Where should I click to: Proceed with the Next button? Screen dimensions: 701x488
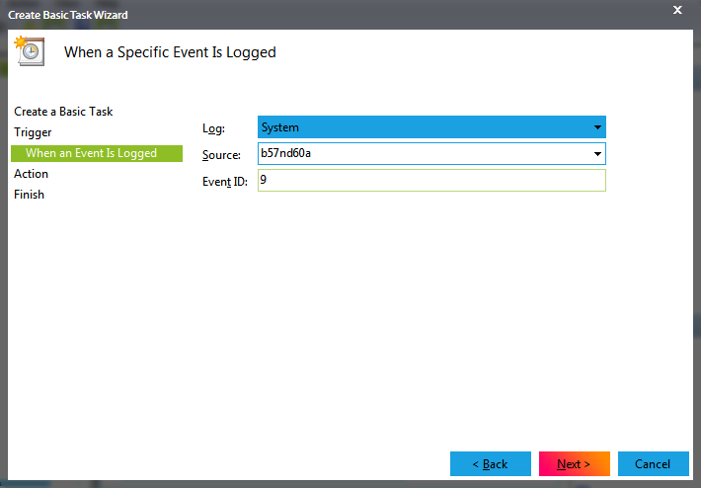[x=574, y=464]
